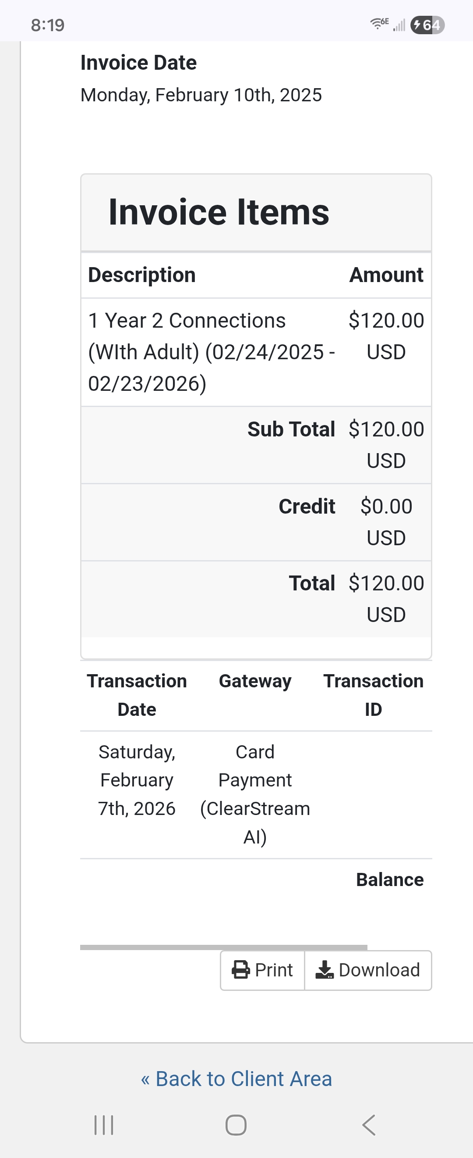
Task: Click the Download button
Action: pos(368,970)
